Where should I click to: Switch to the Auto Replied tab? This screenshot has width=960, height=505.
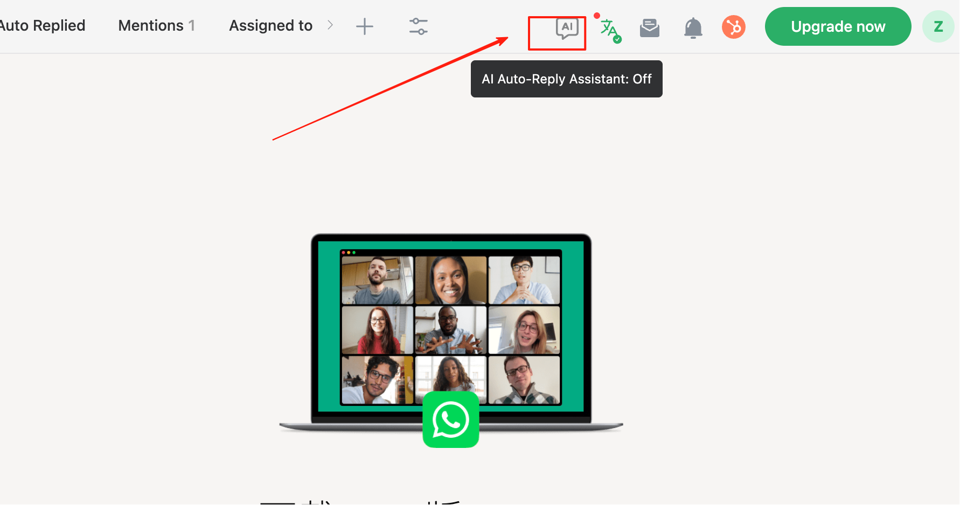42,25
